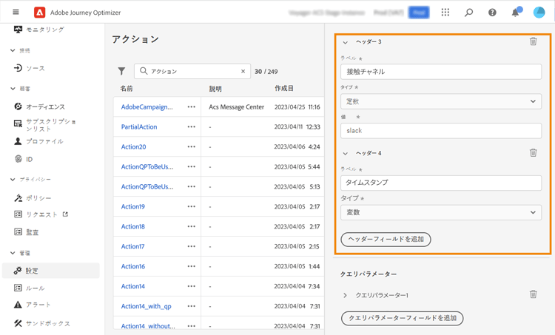Open more options for Action19 row
555x335 pixels.
[x=192, y=206]
